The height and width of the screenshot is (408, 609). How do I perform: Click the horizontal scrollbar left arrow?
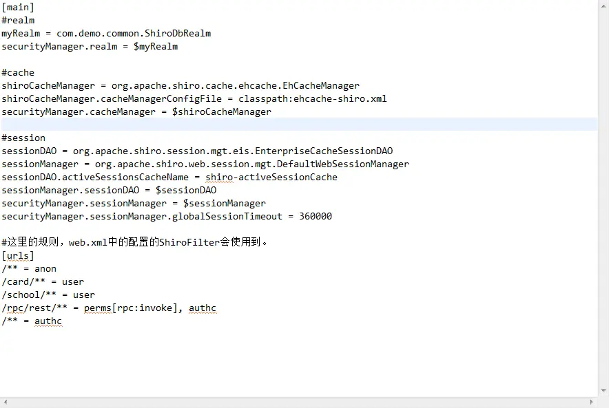pyautogui.click(x=6, y=402)
